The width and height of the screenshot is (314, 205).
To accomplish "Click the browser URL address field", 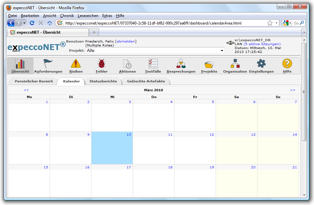I will pos(163,23).
